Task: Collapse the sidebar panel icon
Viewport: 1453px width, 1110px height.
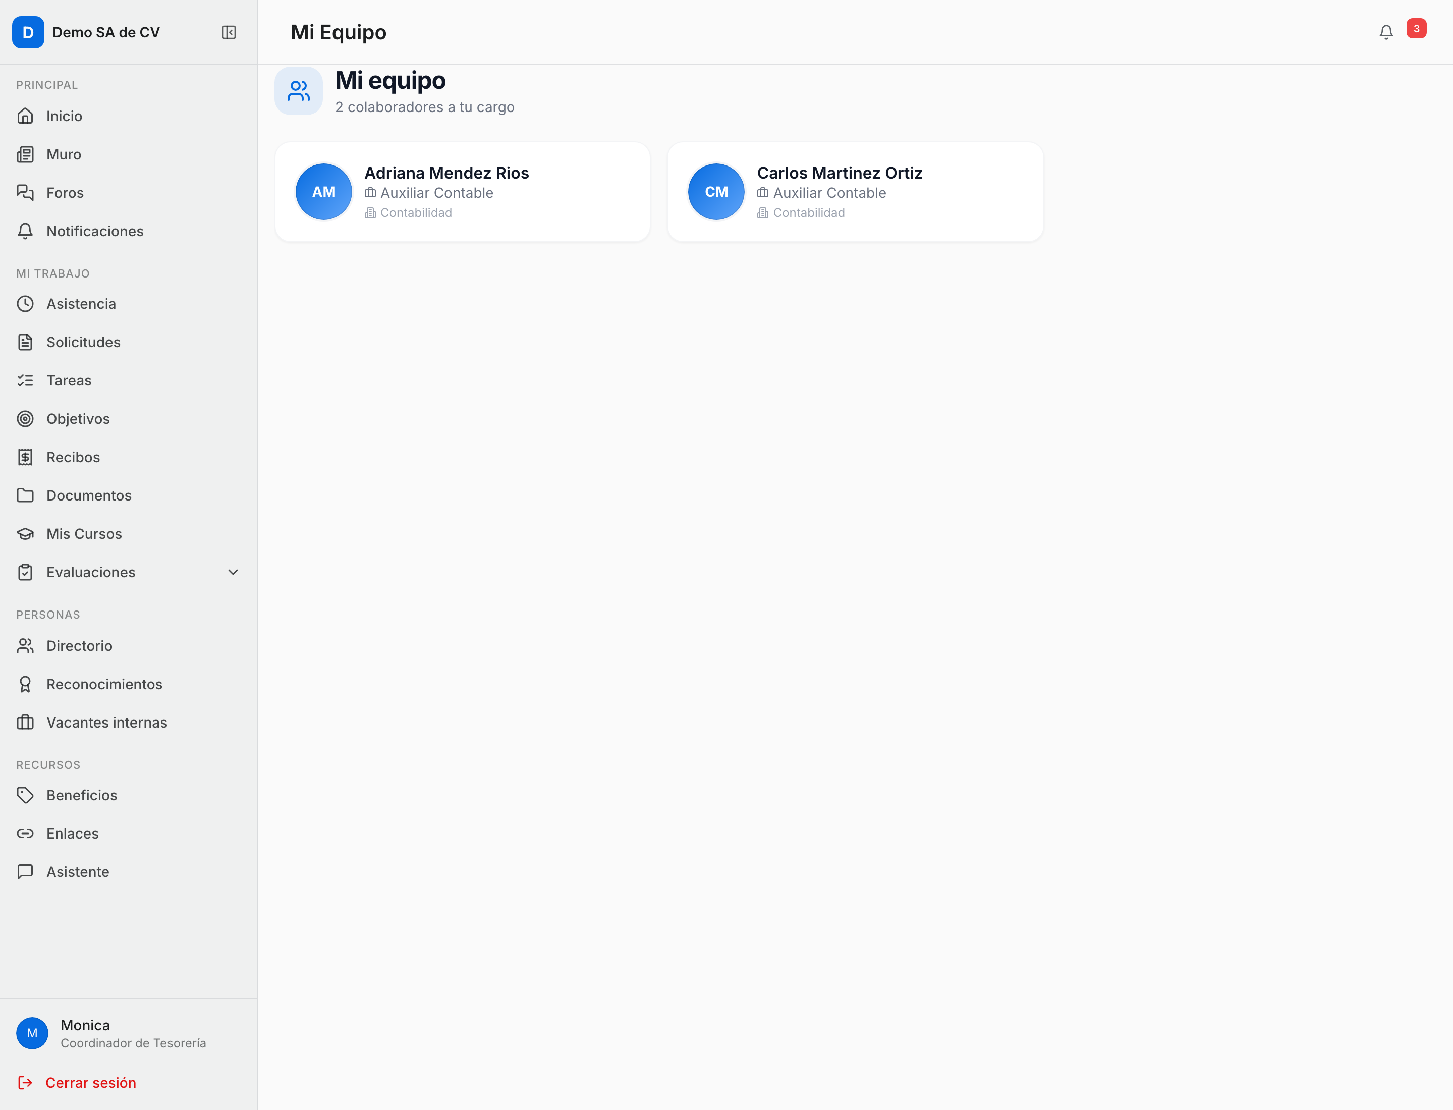Action: tap(229, 32)
